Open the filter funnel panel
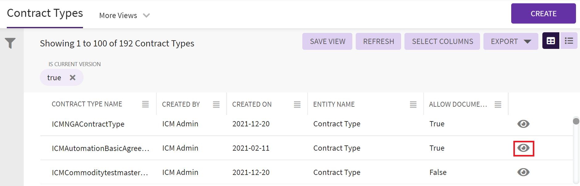 pyautogui.click(x=10, y=43)
